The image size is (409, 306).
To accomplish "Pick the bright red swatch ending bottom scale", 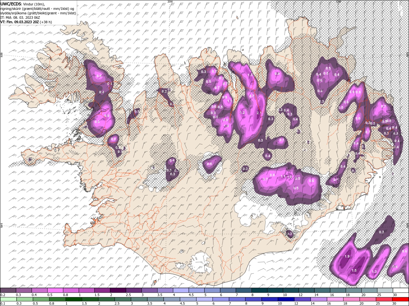I will (x=400, y=299).
